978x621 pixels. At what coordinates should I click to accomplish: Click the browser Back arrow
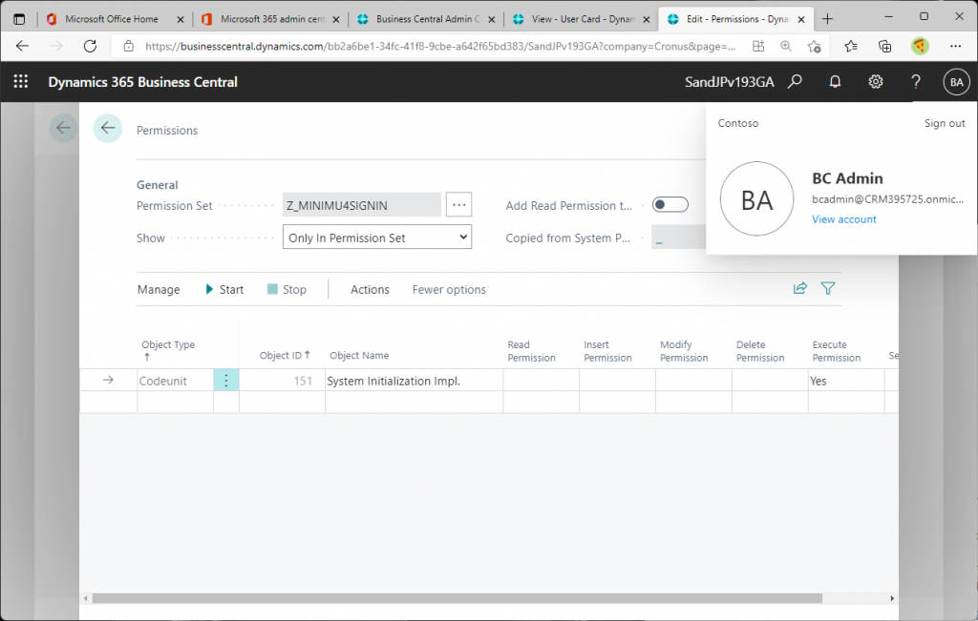coord(23,46)
